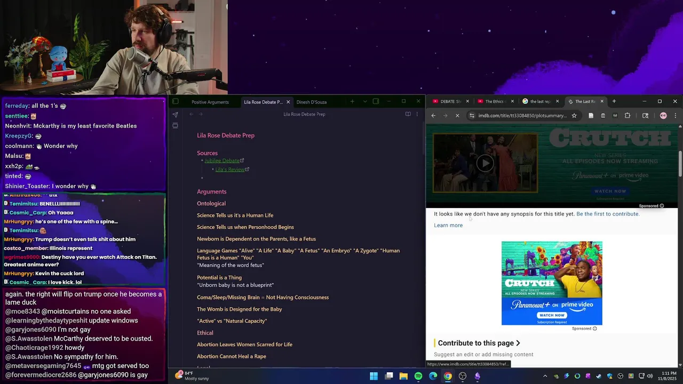Open the Lila's Review link

230,170
